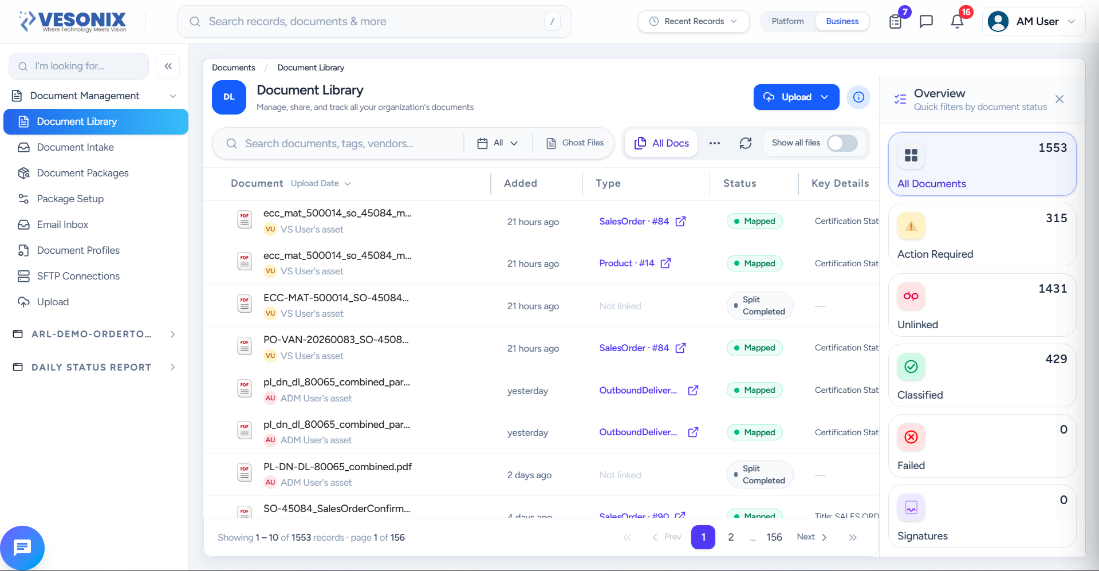Viewport: 1099px width, 571px height.
Task: Toggle the Show all files switch
Action: 842,143
